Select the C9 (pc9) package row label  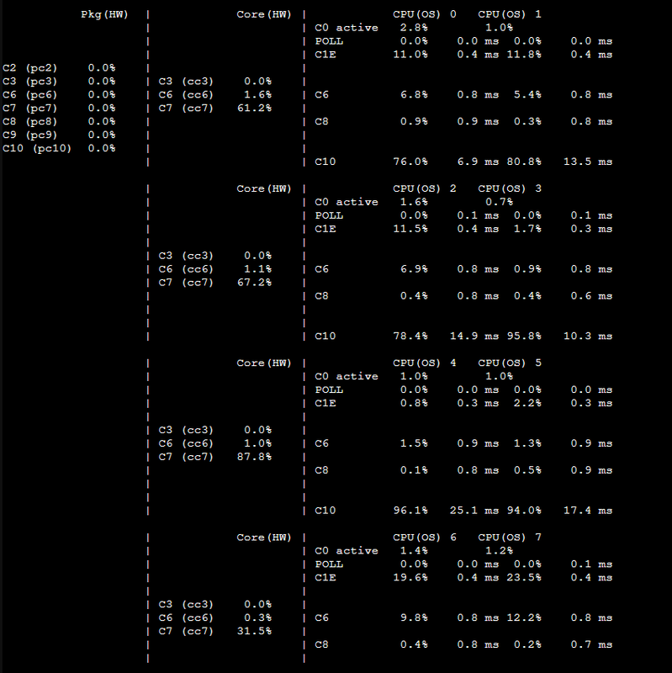pyautogui.click(x=29, y=135)
